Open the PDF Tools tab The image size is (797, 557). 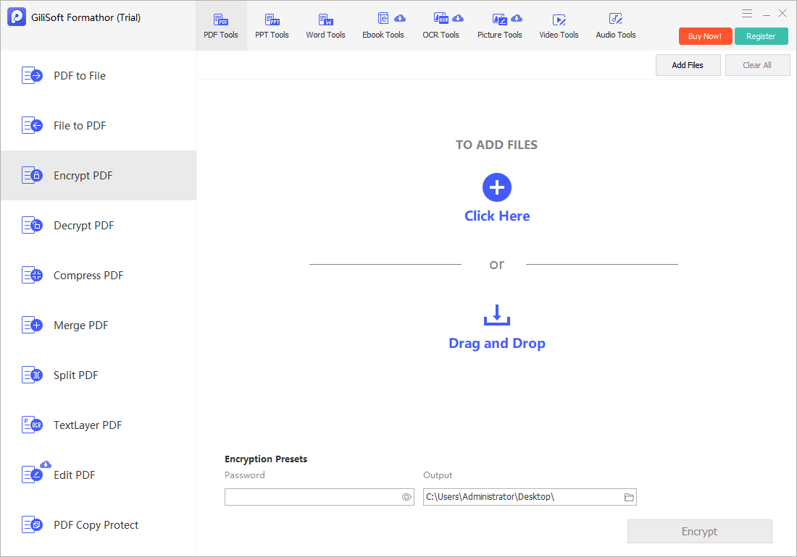[220, 26]
